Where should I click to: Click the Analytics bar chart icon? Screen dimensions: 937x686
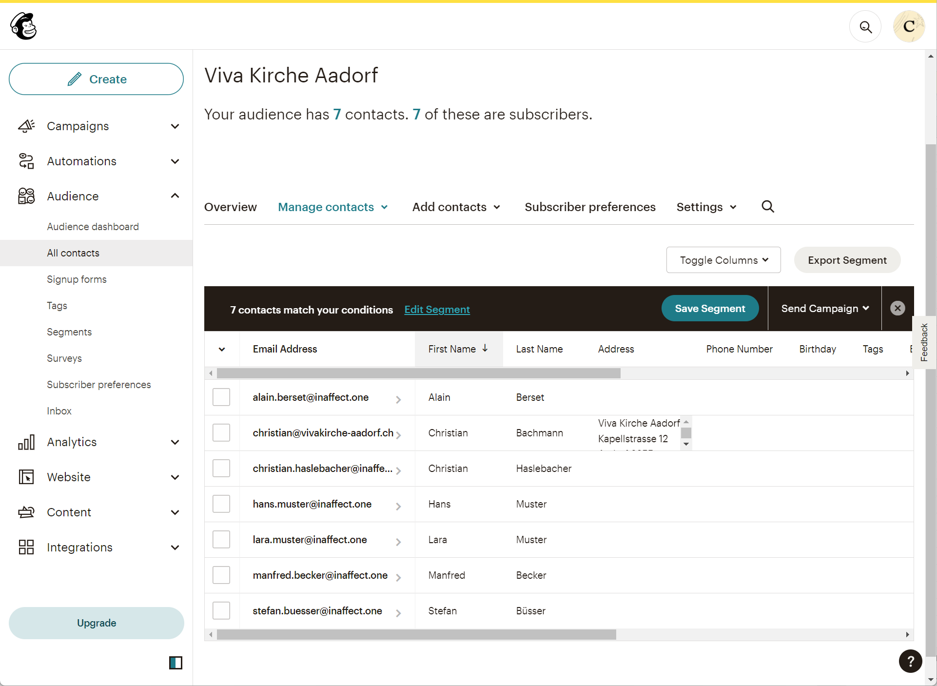(x=26, y=442)
